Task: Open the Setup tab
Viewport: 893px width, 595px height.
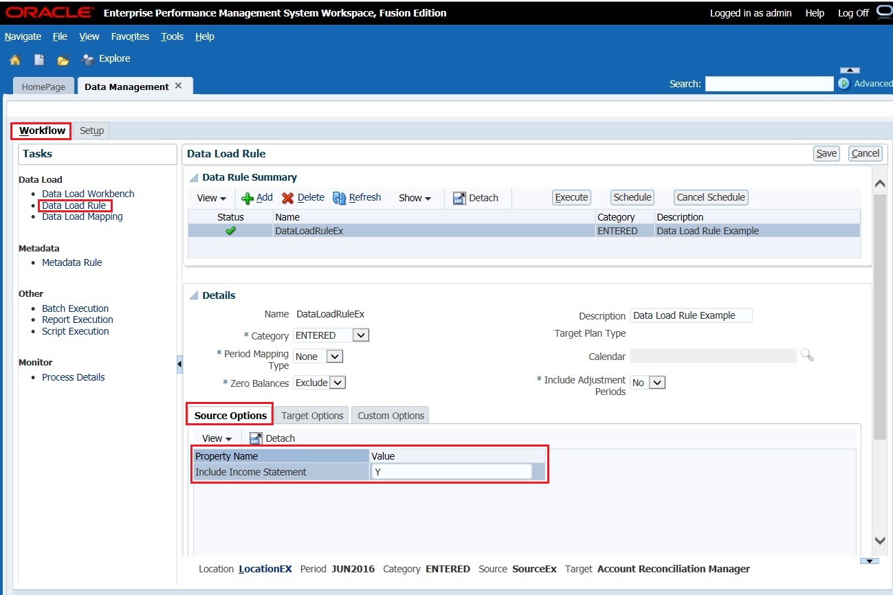Action: click(x=91, y=131)
